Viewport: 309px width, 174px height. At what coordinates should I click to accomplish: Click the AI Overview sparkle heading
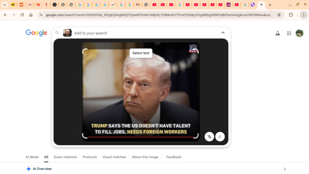click(x=39, y=169)
